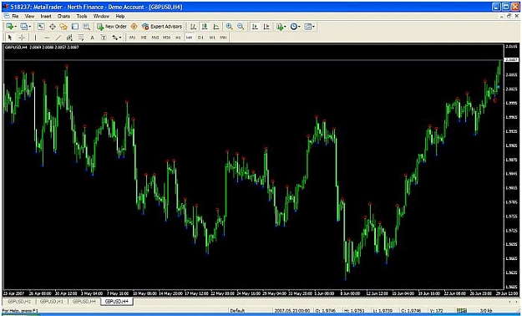Open the Insert menu
The height and width of the screenshot is (316, 522).
[x=46, y=16]
